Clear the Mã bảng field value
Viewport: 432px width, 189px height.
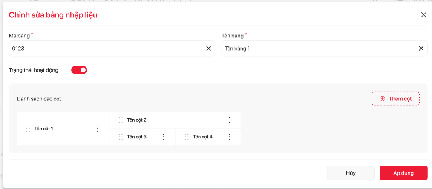(209, 49)
